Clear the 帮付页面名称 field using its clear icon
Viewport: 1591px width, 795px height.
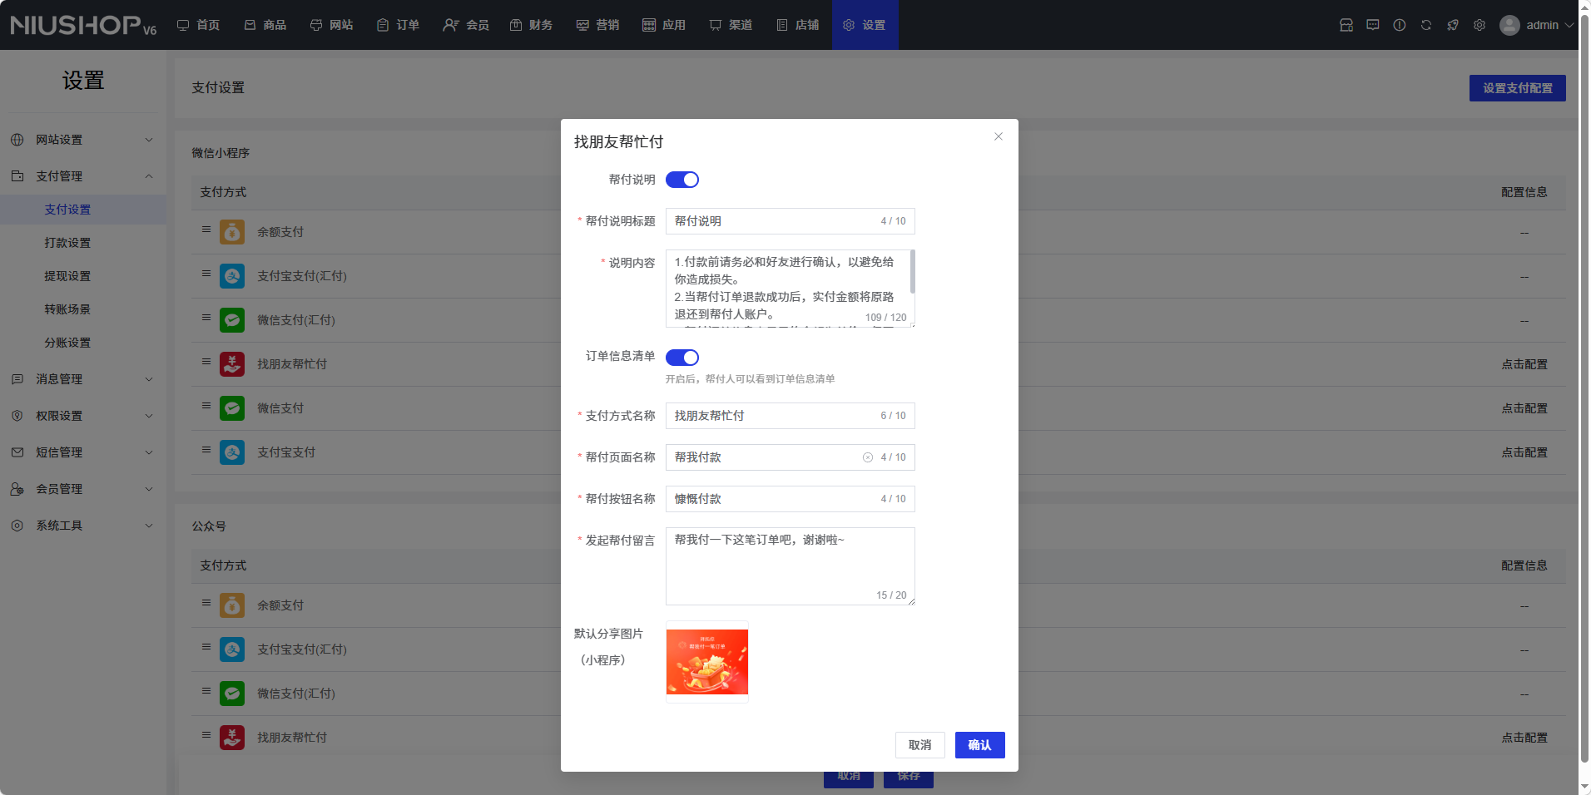pos(867,457)
